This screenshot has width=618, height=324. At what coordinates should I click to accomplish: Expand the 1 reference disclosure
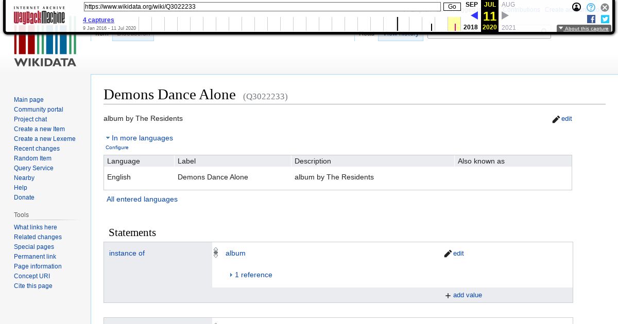tap(251, 275)
